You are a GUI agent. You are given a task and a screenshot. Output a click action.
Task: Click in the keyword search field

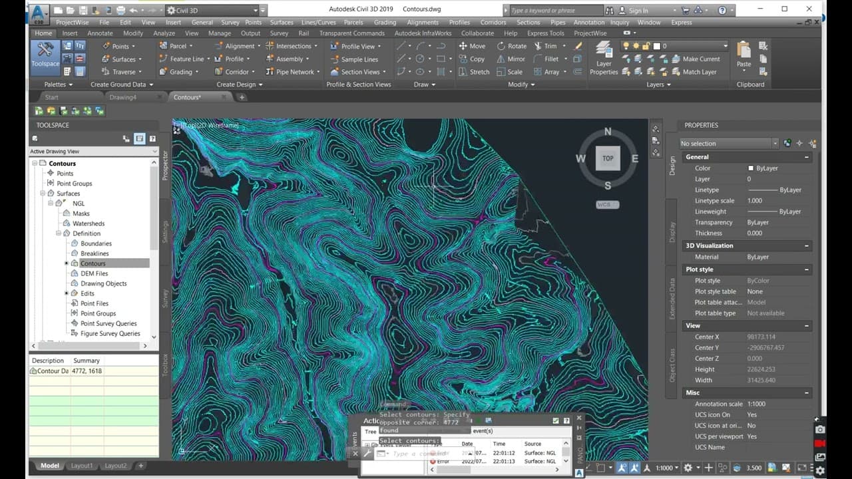pyautogui.click(x=555, y=10)
